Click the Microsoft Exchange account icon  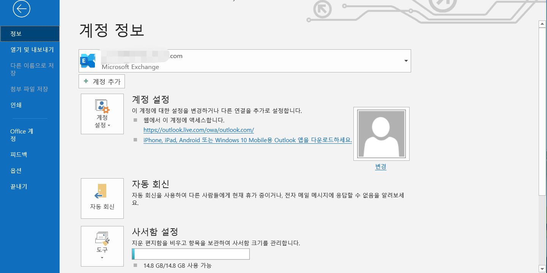point(88,60)
